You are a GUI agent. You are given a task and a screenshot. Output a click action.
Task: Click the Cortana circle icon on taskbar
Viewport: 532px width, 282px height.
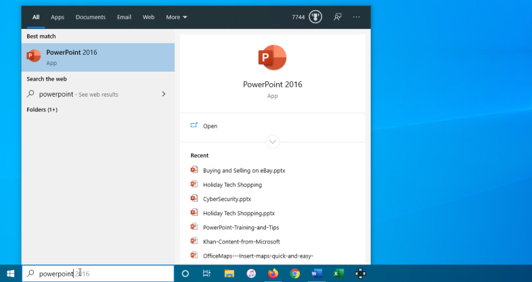pyautogui.click(x=185, y=273)
